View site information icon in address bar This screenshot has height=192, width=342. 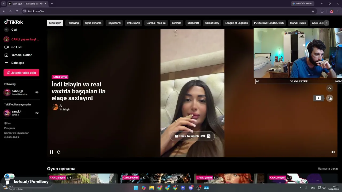tap(25, 11)
